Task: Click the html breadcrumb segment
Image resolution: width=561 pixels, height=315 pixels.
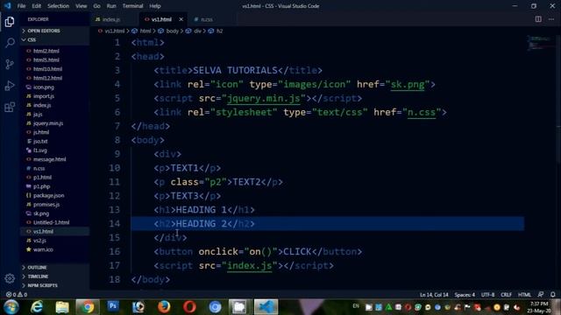Action: click(x=145, y=31)
